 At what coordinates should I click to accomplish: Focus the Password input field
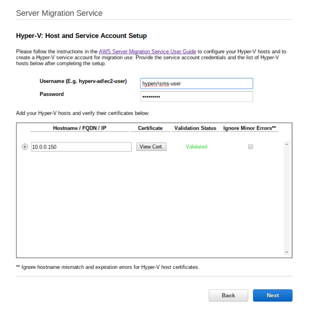point(196,97)
